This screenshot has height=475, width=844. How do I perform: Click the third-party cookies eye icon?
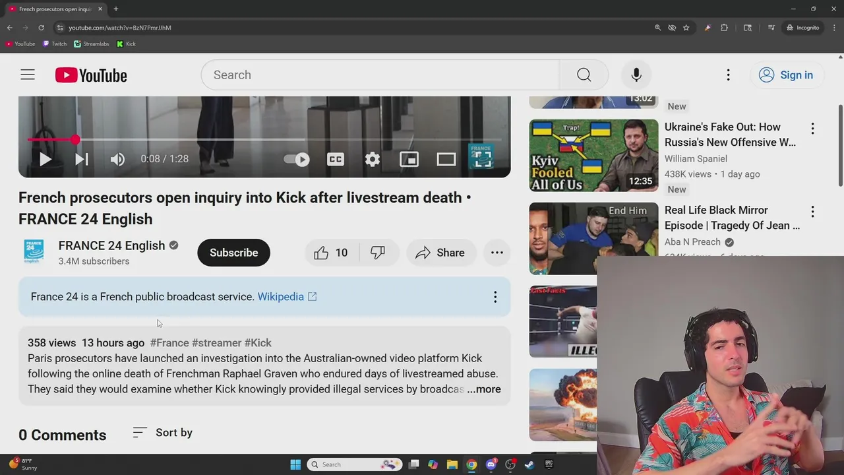tap(672, 28)
